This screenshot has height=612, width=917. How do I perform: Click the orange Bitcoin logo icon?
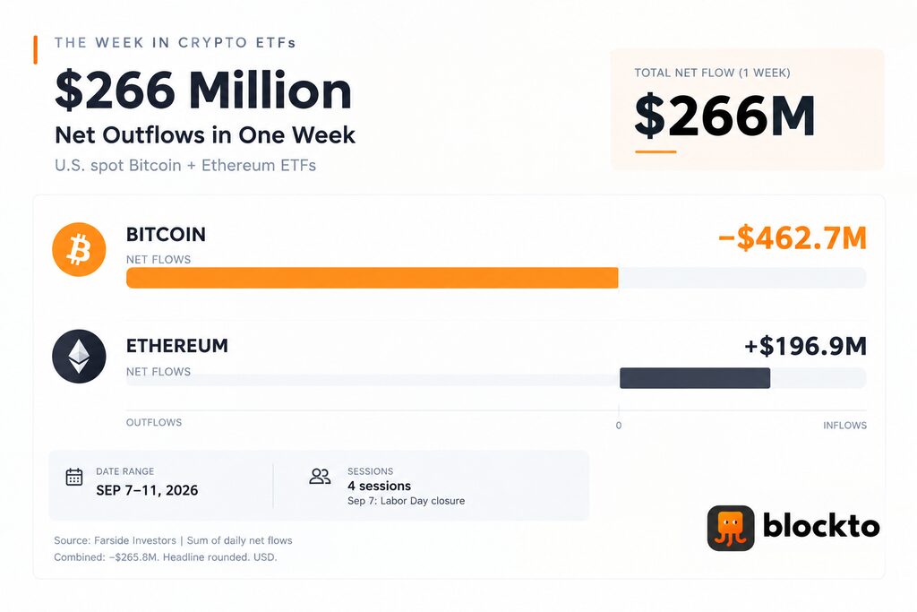79,249
